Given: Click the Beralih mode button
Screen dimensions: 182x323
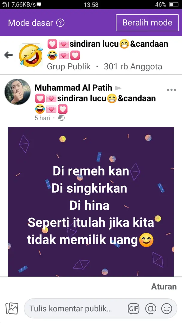Looking at the screenshot, I should click(x=147, y=23).
